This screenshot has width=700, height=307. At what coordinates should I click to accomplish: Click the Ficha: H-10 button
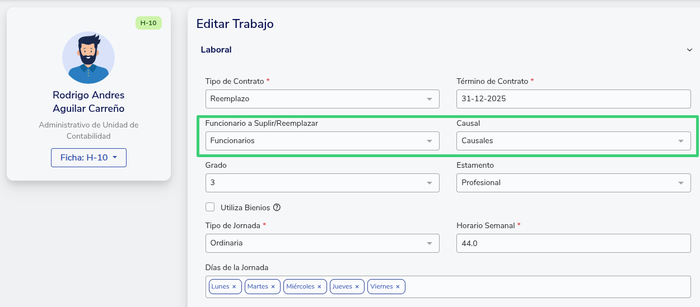tap(88, 158)
